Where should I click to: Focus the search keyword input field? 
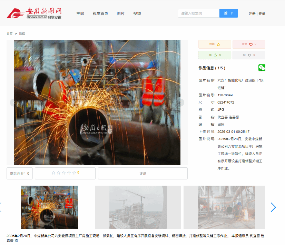(198, 13)
